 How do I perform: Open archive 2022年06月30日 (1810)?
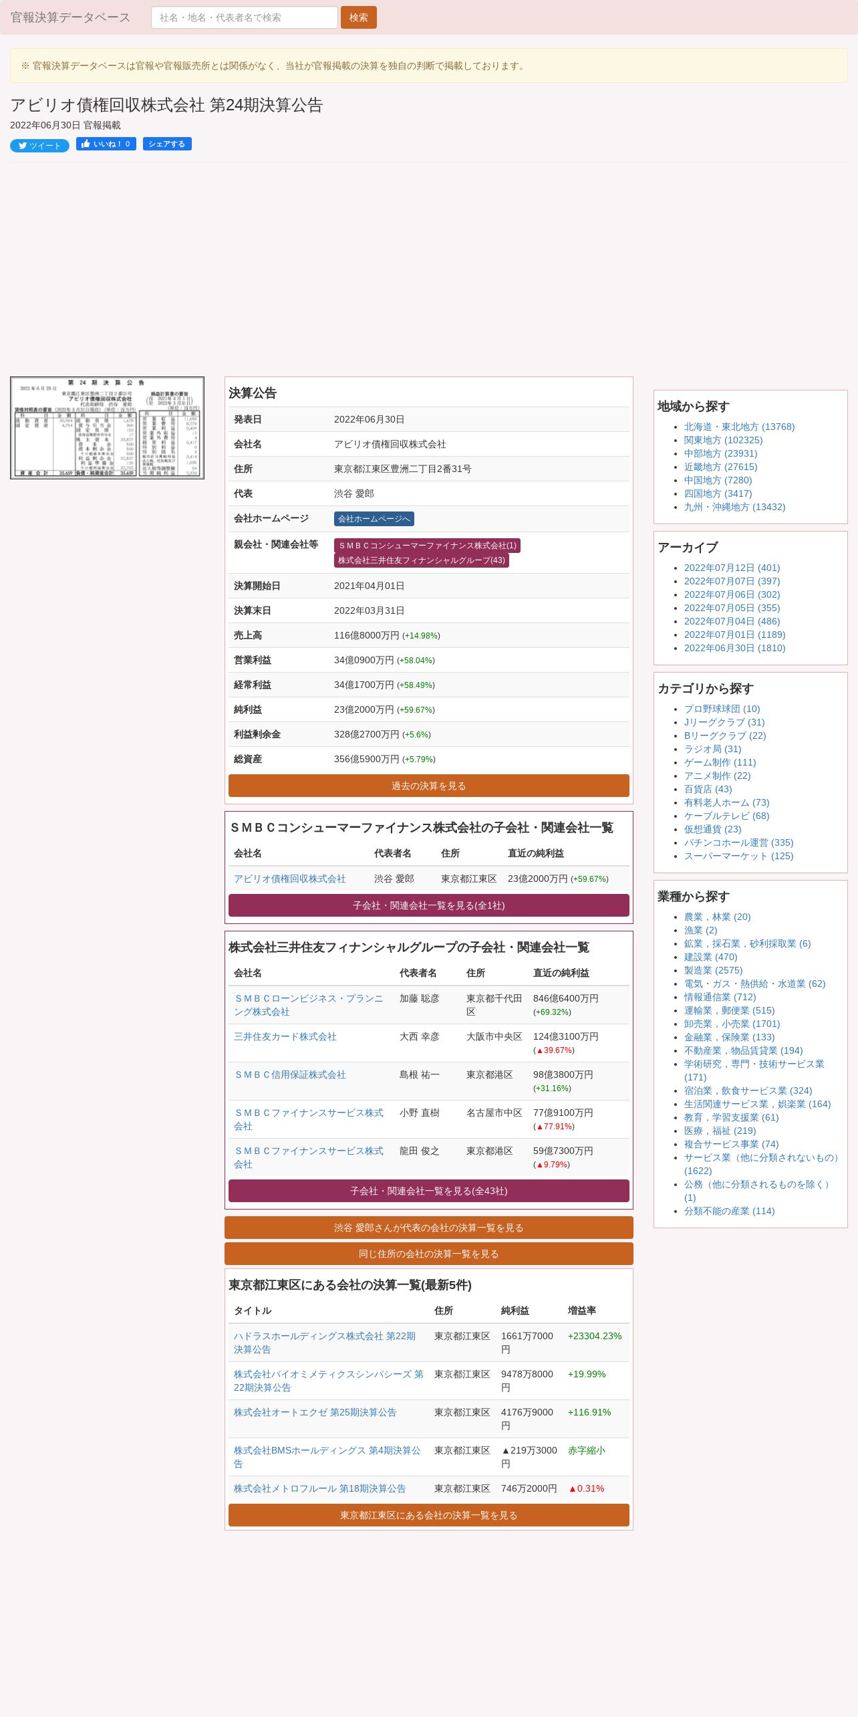click(x=735, y=648)
